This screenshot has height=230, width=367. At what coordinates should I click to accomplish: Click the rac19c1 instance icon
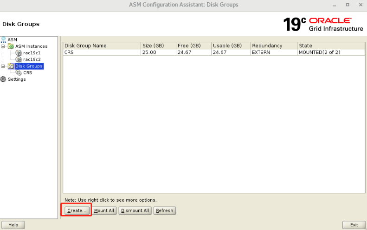pyautogui.click(x=19, y=53)
